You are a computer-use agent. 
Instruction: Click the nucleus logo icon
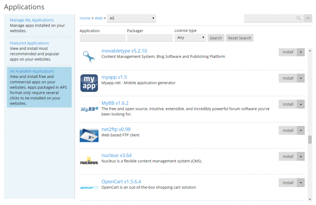click(89, 161)
